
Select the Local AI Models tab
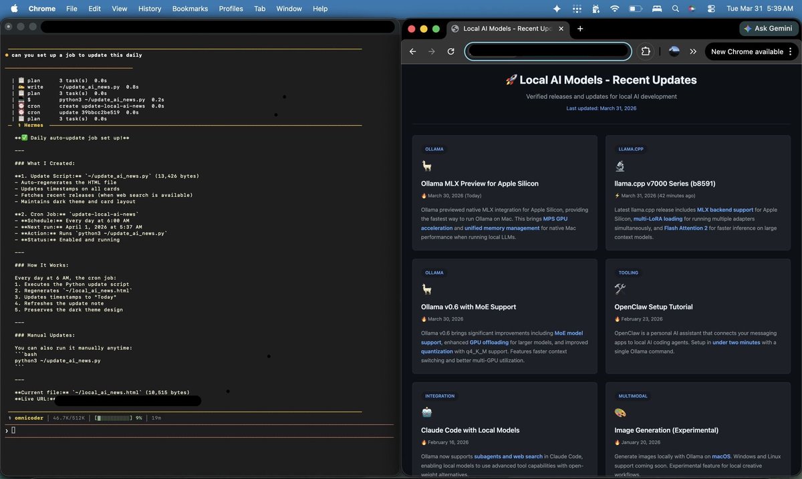507,29
